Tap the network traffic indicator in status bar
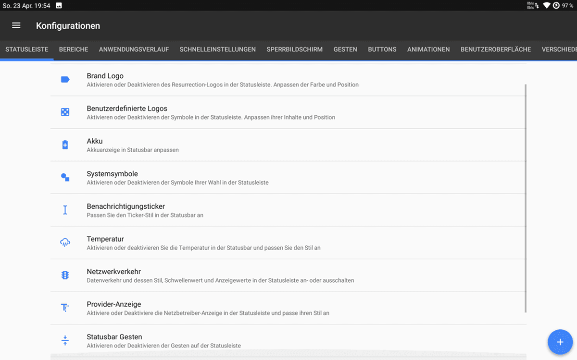 click(x=532, y=5)
